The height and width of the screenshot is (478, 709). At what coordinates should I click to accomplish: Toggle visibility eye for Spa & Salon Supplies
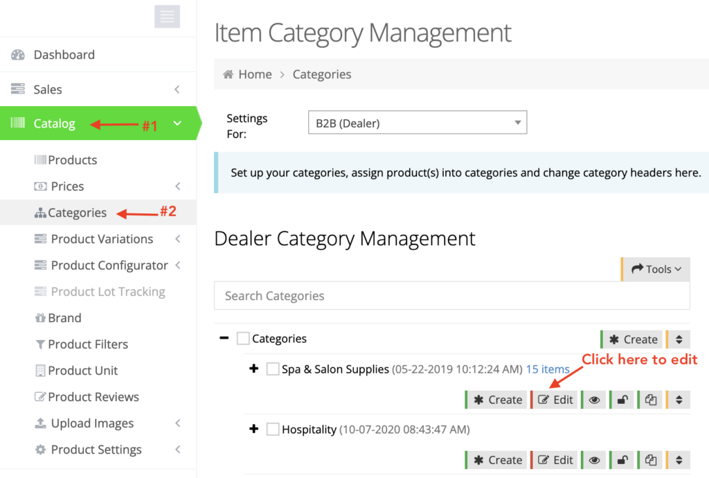click(x=594, y=400)
